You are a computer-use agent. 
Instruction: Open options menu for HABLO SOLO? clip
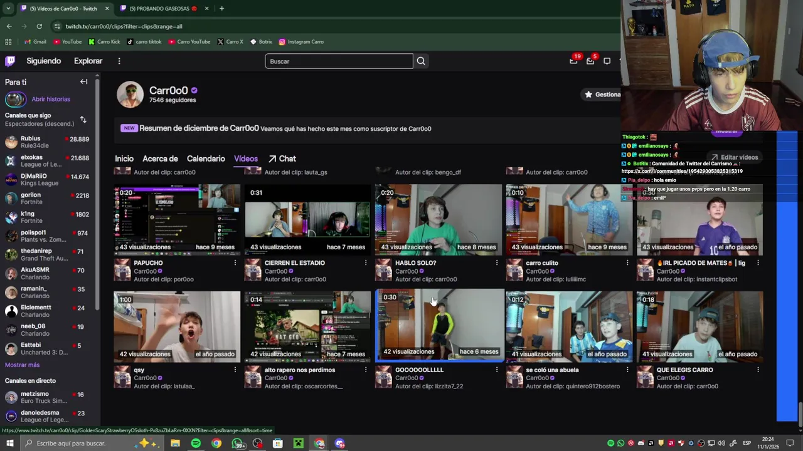pos(497,263)
